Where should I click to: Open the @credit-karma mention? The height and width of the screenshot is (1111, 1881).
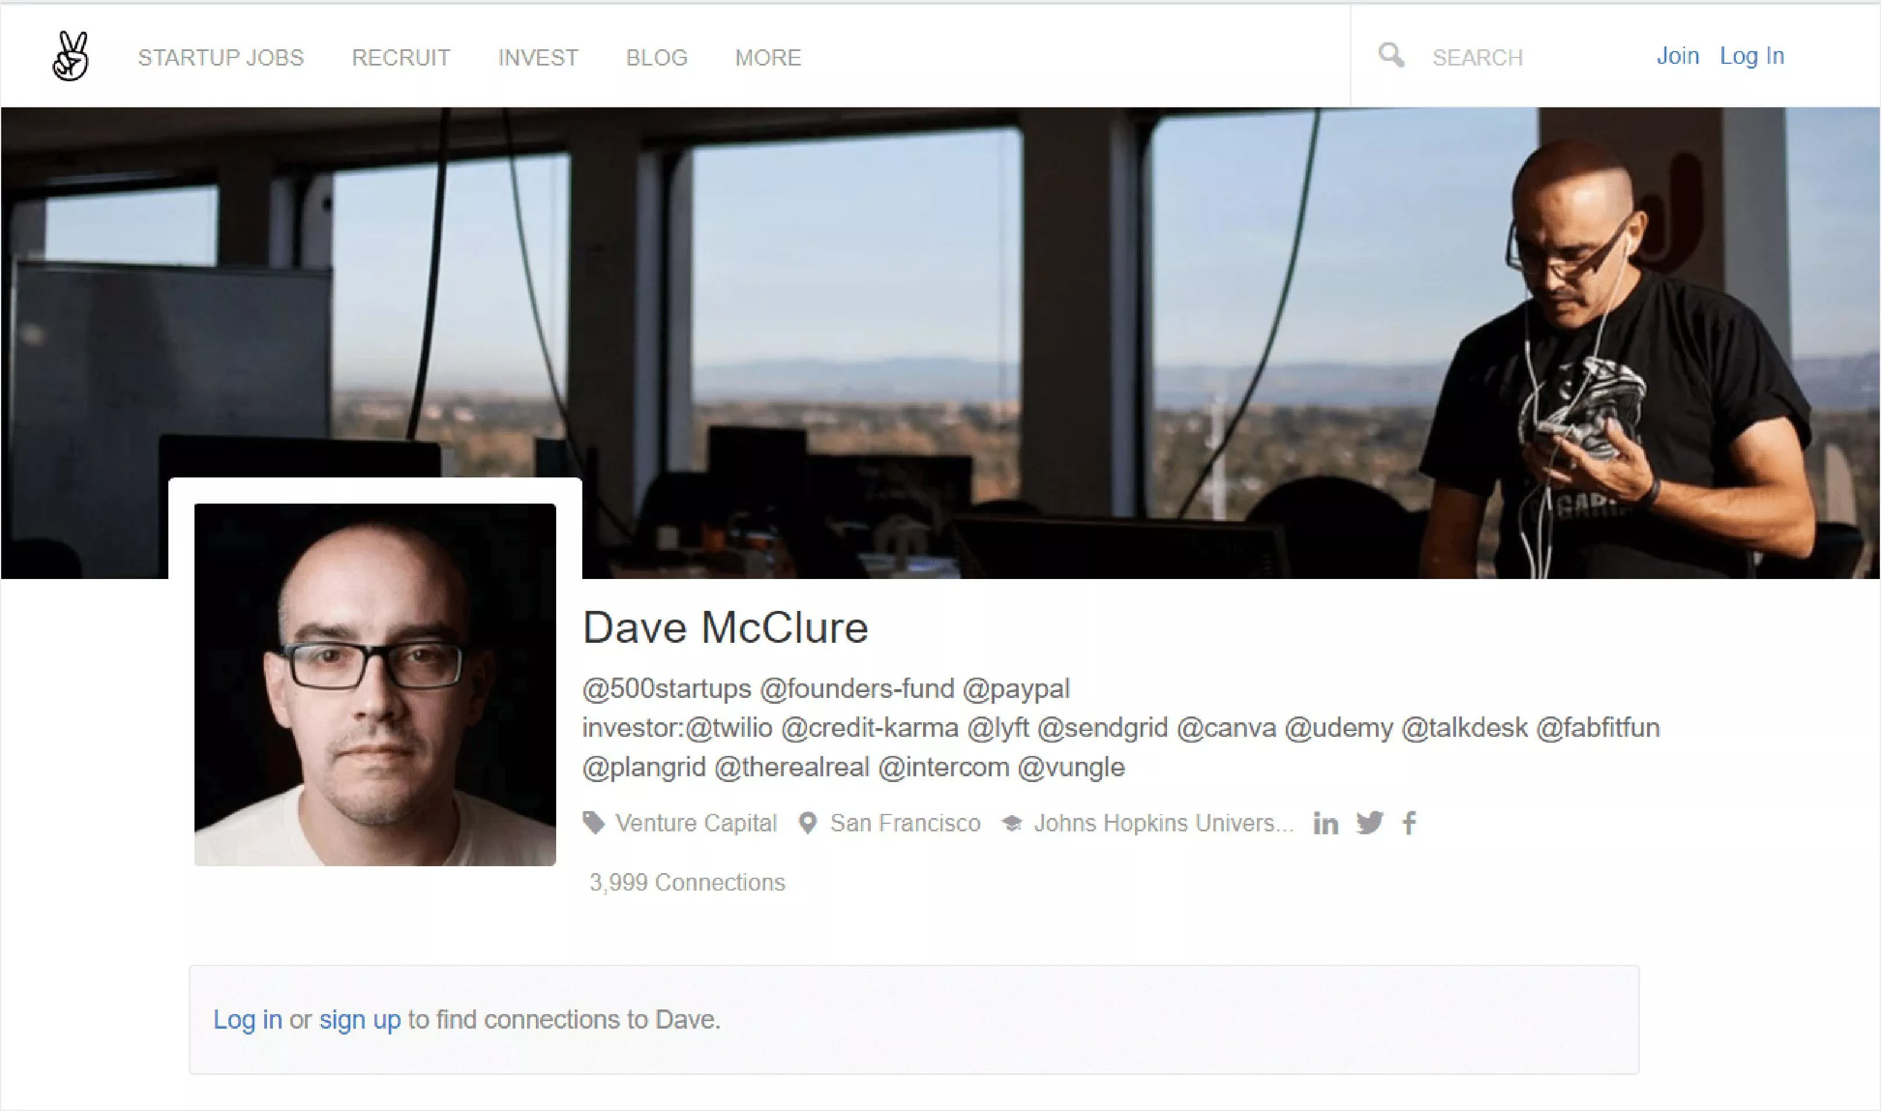tap(870, 728)
